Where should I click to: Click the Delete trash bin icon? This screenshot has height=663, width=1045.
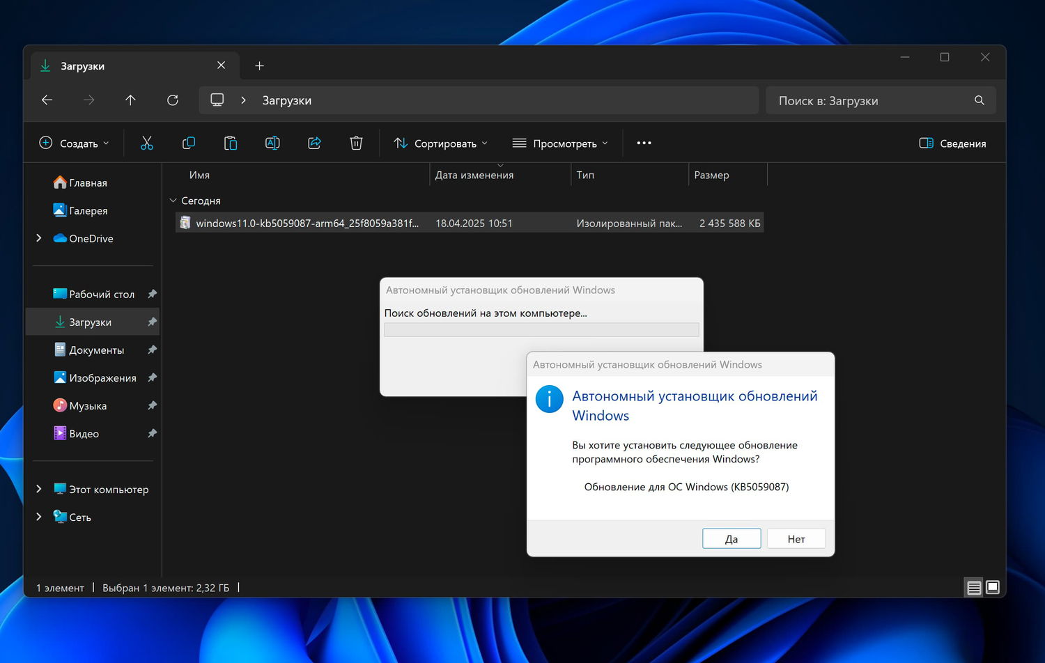tap(356, 143)
